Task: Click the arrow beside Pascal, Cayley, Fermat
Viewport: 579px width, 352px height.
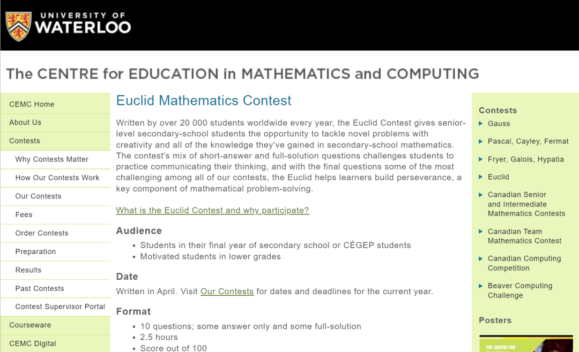Action: pyautogui.click(x=481, y=141)
